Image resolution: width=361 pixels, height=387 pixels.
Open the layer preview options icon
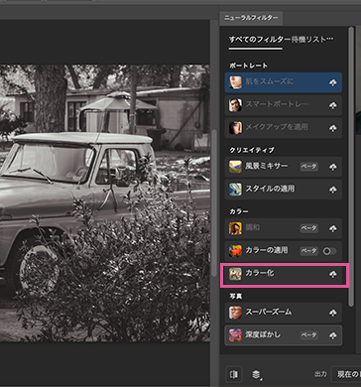pyautogui.click(x=256, y=374)
